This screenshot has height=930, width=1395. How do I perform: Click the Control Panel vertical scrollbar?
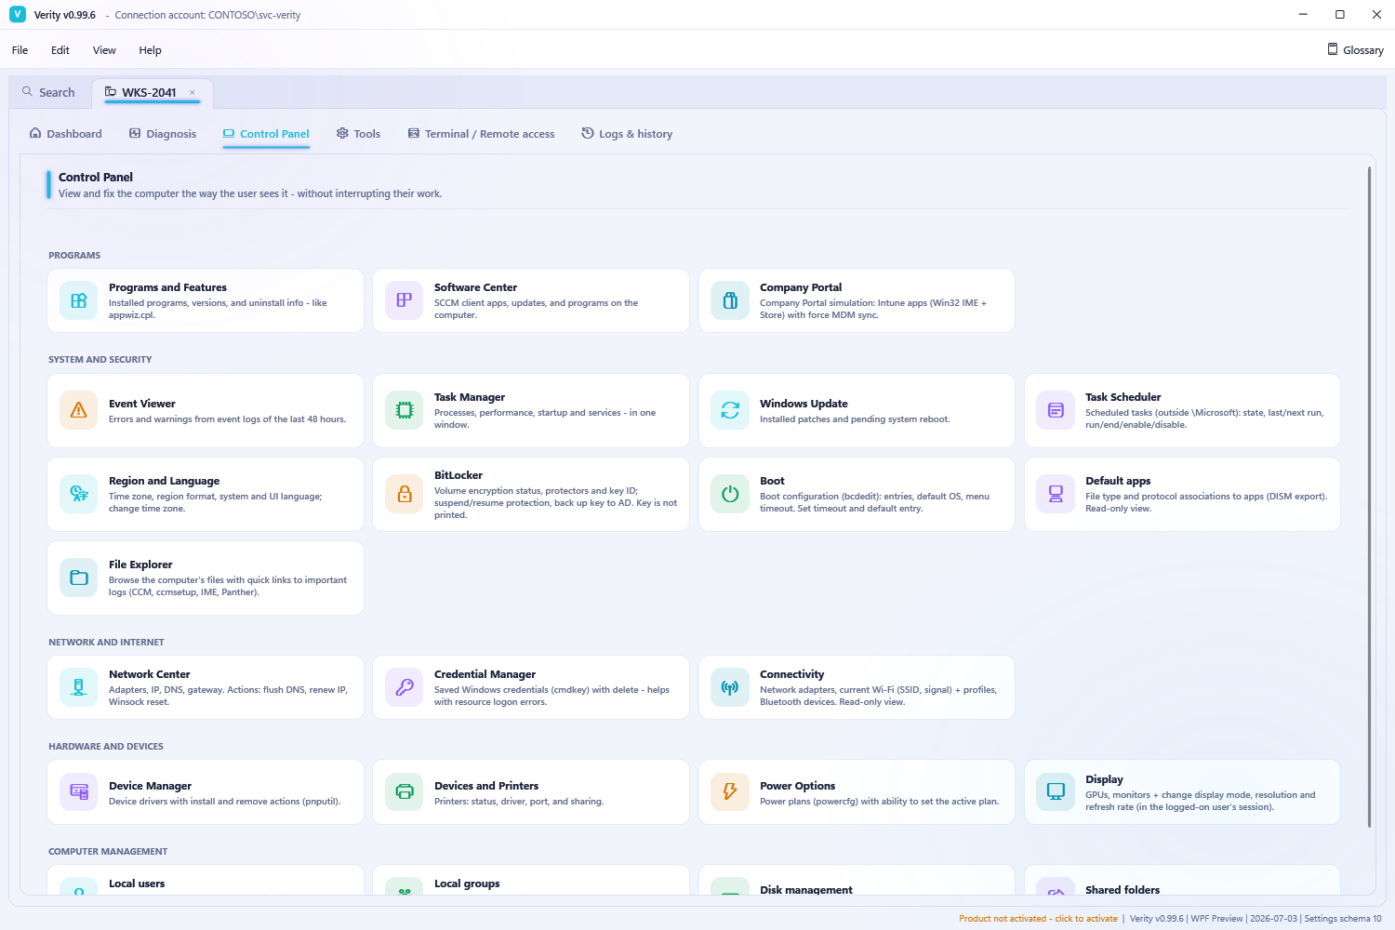(1369, 498)
